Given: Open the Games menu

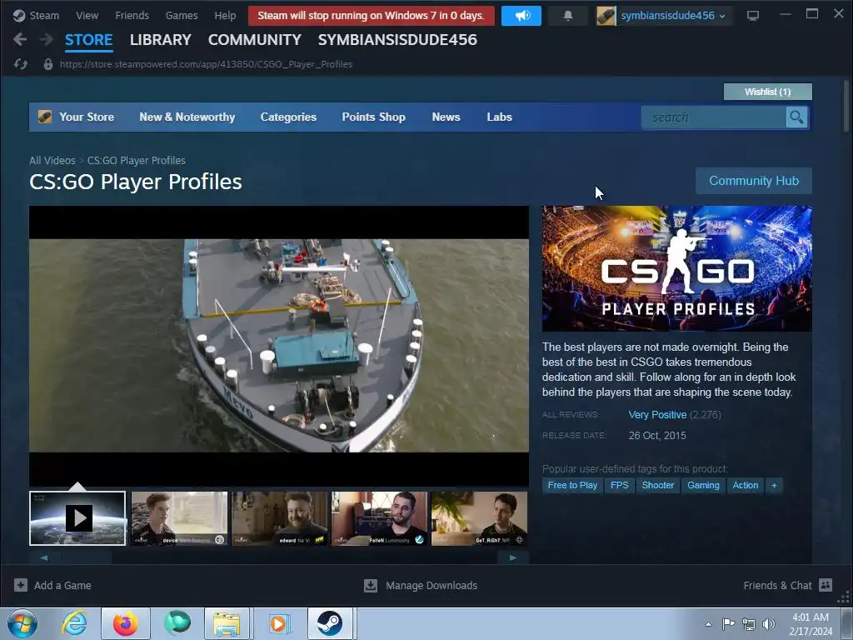Looking at the screenshot, I should (x=182, y=15).
